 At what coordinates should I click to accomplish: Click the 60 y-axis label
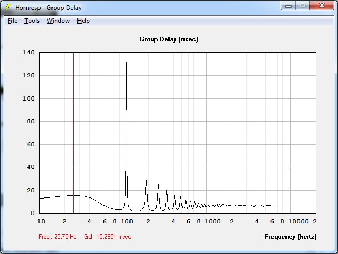click(x=31, y=144)
